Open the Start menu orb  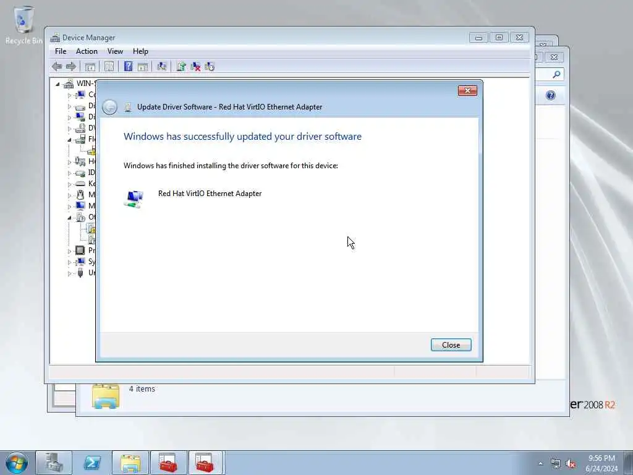pos(17,463)
